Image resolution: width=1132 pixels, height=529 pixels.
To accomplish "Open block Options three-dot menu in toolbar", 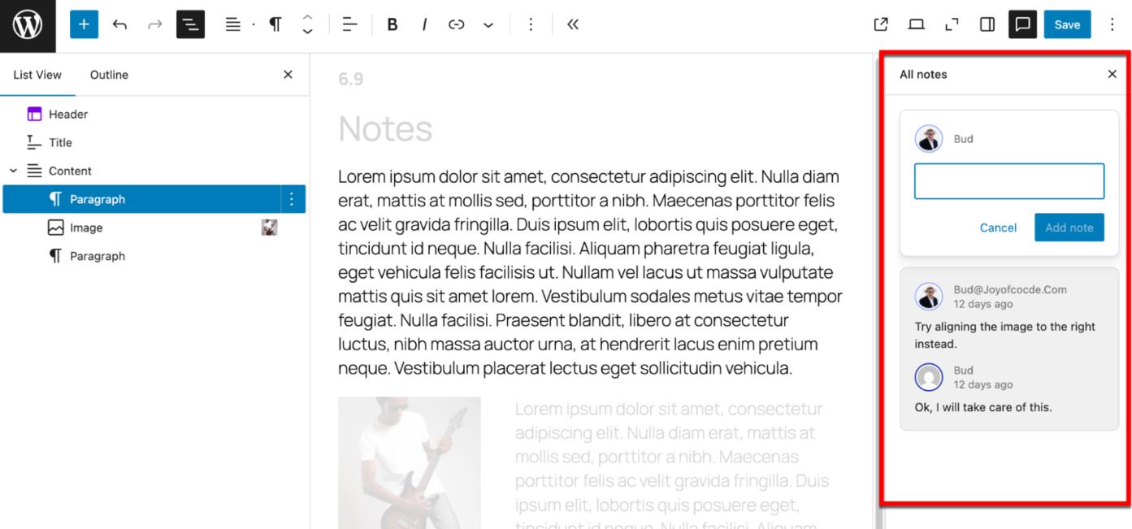I will pos(531,24).
